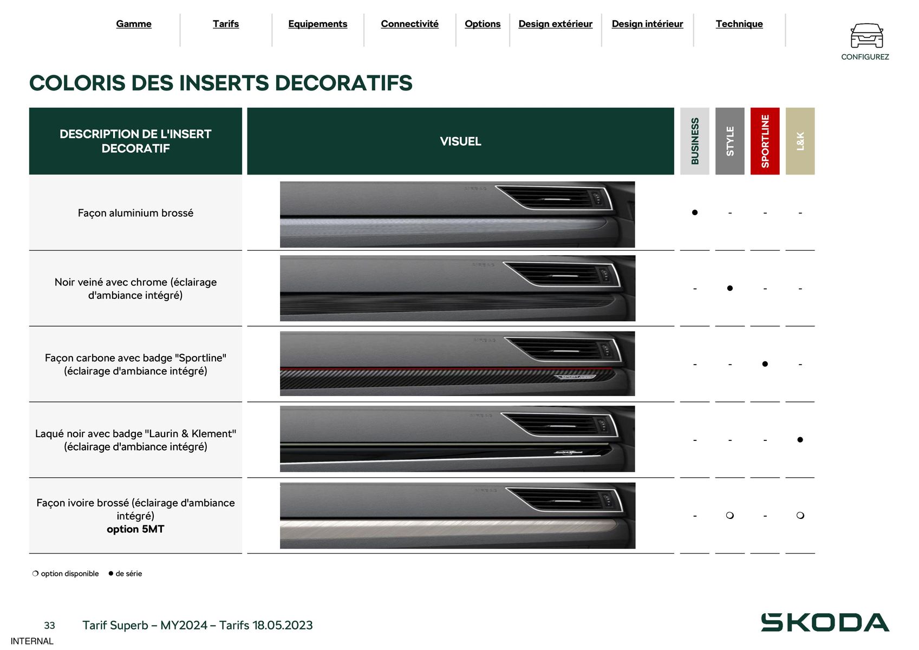Click "Laqué noir avec badge Laurin & Klement" text
The height and width of the screenshot is (650, 919).
coord(135,440)
